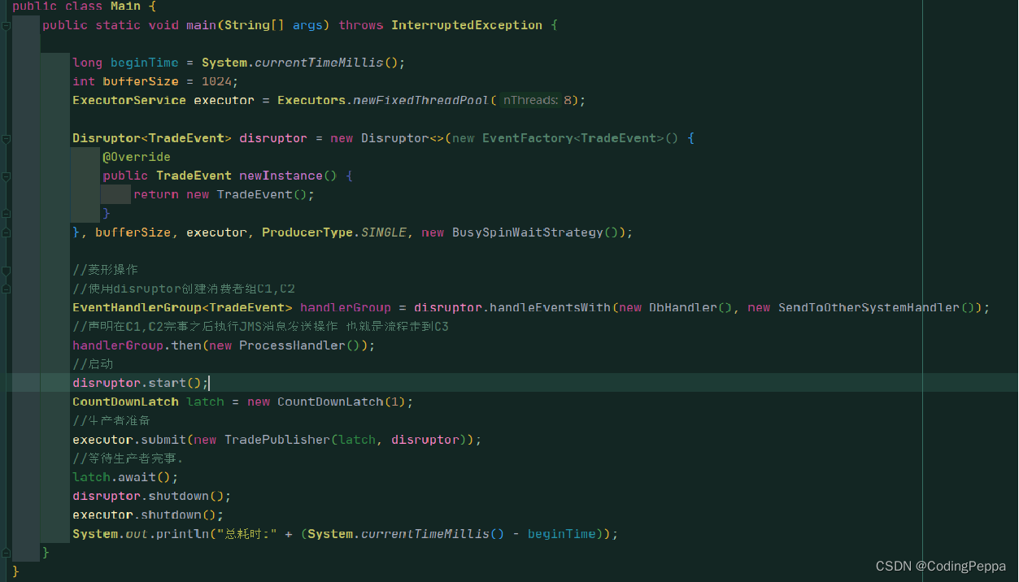Viewport: 1019px width, 582px height.
Task: Click the args parameter
Action: coord(307,25)
